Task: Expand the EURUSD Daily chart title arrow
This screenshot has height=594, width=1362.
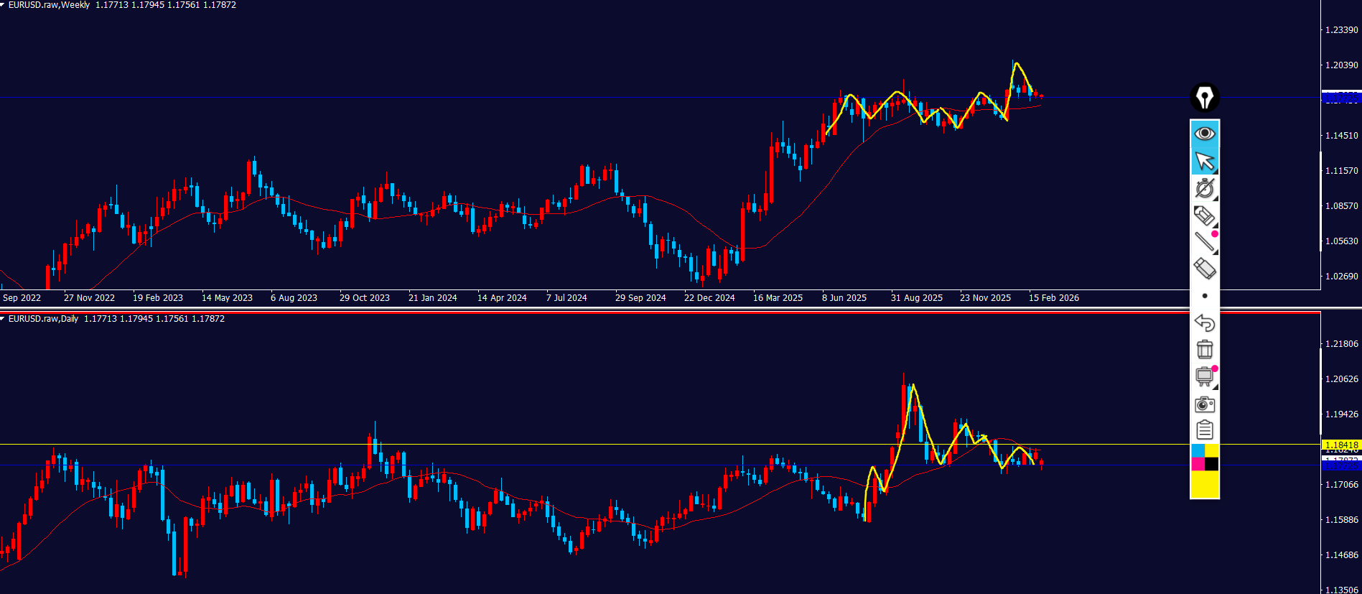Action: coord(3,319)
